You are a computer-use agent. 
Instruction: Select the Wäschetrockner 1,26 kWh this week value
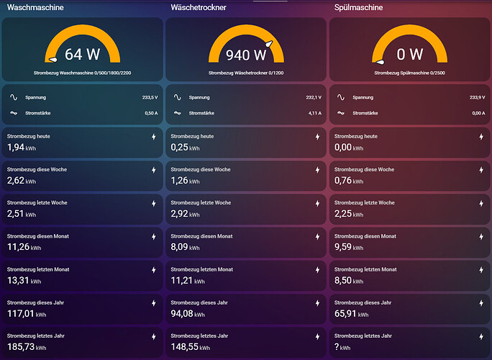tap(185, 181)
